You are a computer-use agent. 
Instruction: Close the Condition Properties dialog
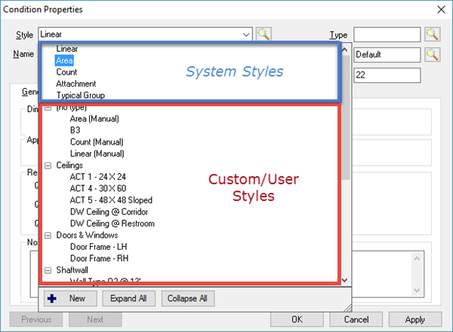tap(441, 10)
